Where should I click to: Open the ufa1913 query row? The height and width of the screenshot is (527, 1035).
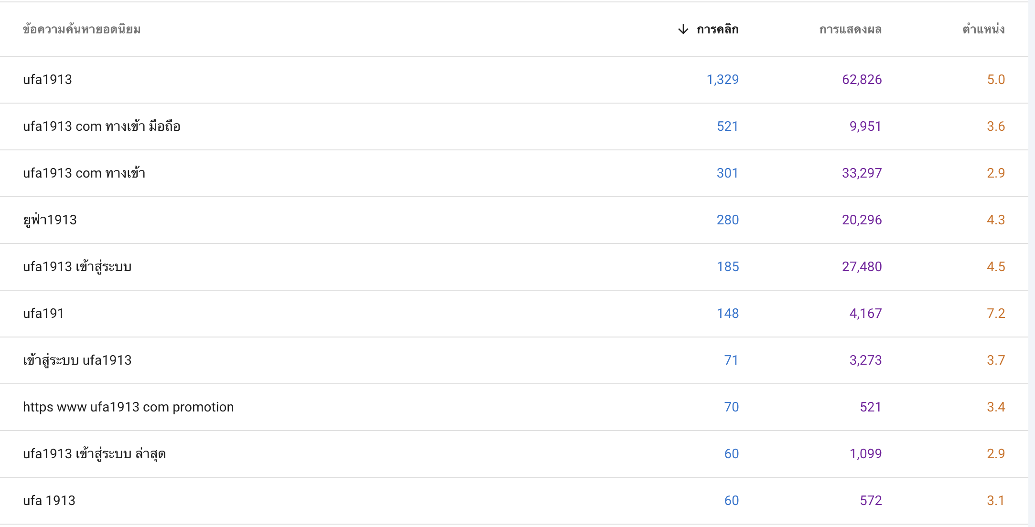514,80
